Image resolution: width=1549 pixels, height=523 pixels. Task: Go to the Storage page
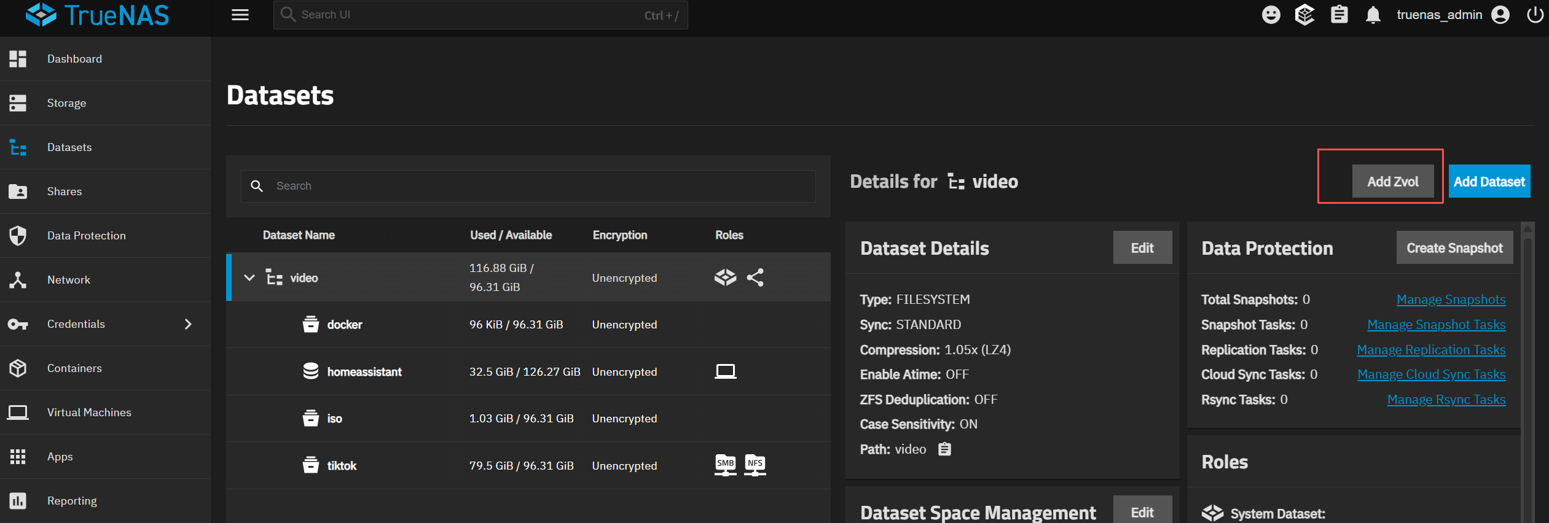click(x=66, y=103)
